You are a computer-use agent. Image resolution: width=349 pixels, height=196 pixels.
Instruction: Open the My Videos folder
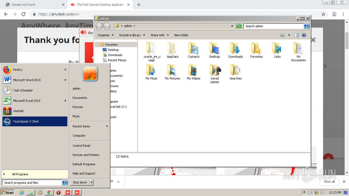(x=194, y=72)
